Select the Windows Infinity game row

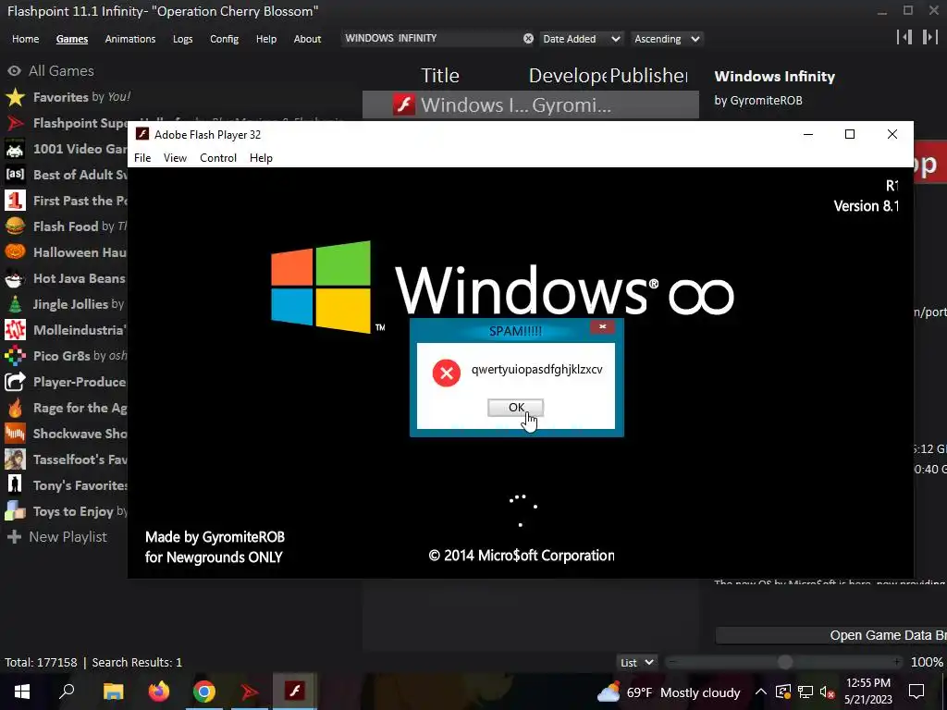coord(530,105)
